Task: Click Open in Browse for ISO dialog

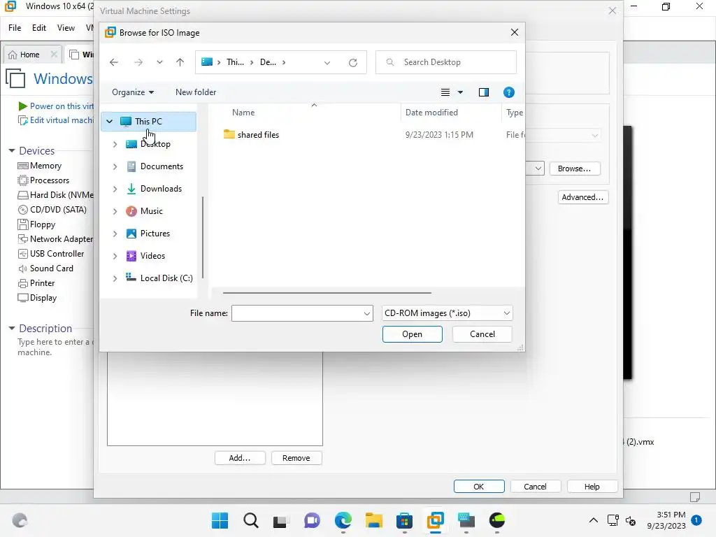Action: [x=412, y=334]
